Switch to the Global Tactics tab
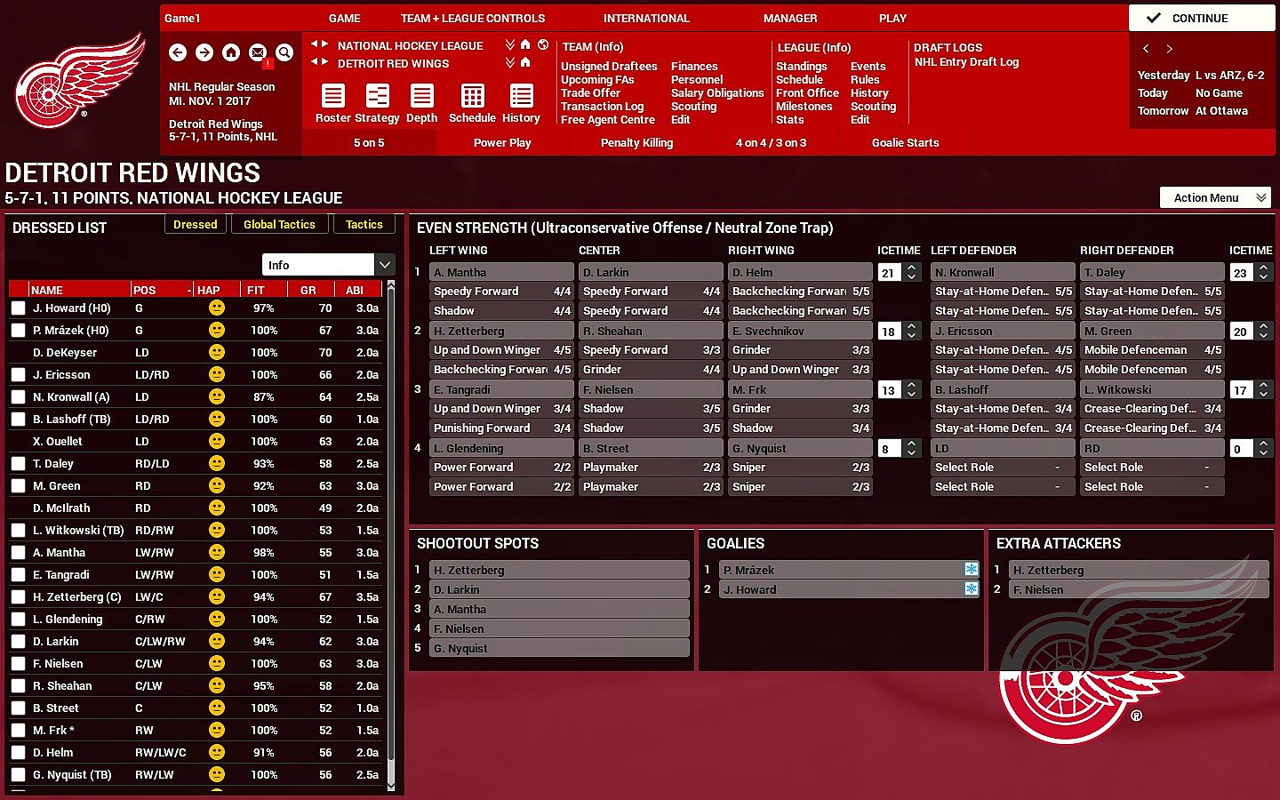This screenshot has height=800, width=1280. (279, 224)
